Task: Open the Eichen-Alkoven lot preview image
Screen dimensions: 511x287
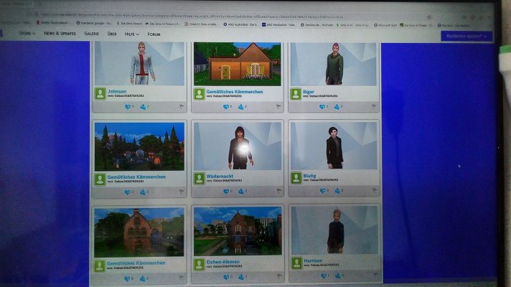Action: pyautogui.click(x=238, y=231)
